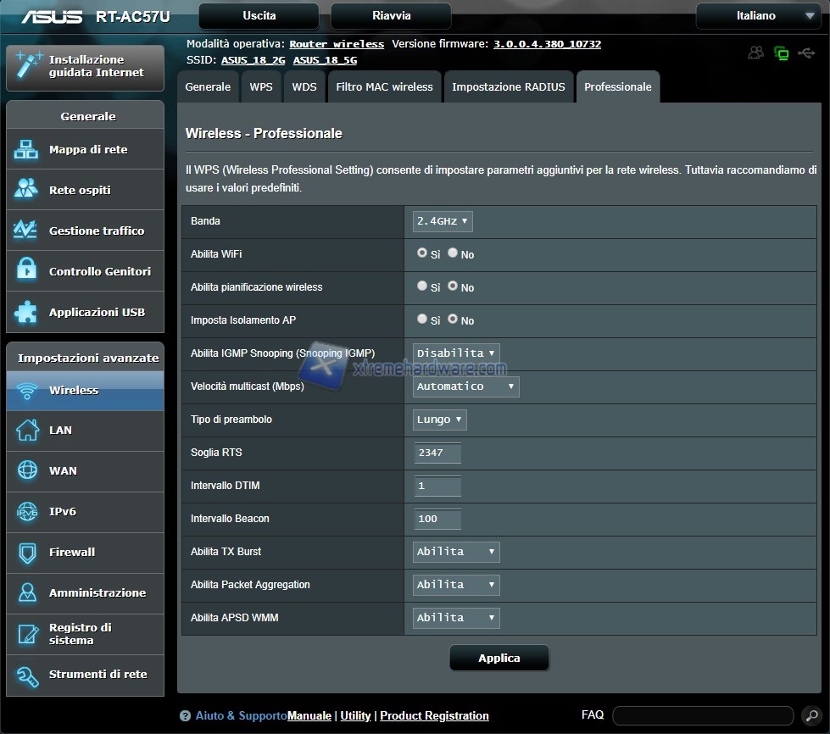Open WAN settings via the globe icon
This screenshot has height=734, width=830.
pos(27,470)
